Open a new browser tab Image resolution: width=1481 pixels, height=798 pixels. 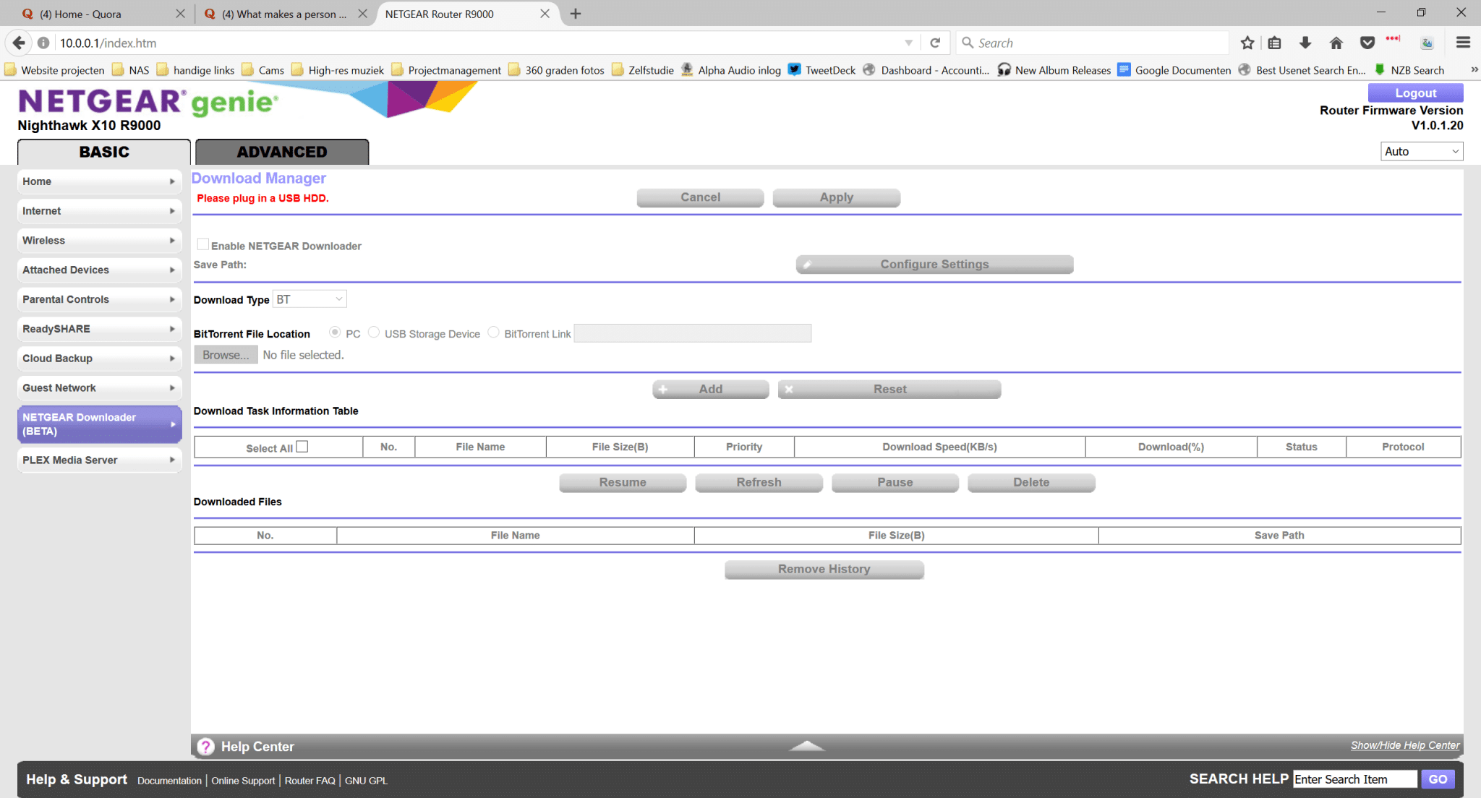(x=576, y=14)
